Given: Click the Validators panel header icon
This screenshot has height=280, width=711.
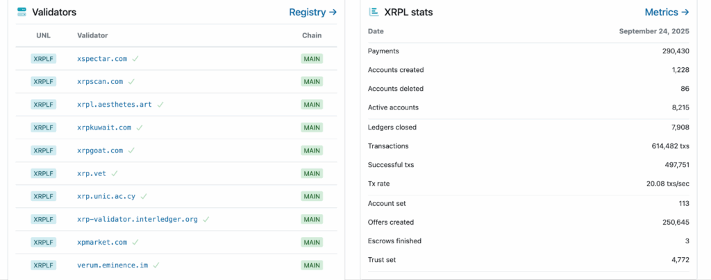Looking at the screenshot, I should (22, 12).
